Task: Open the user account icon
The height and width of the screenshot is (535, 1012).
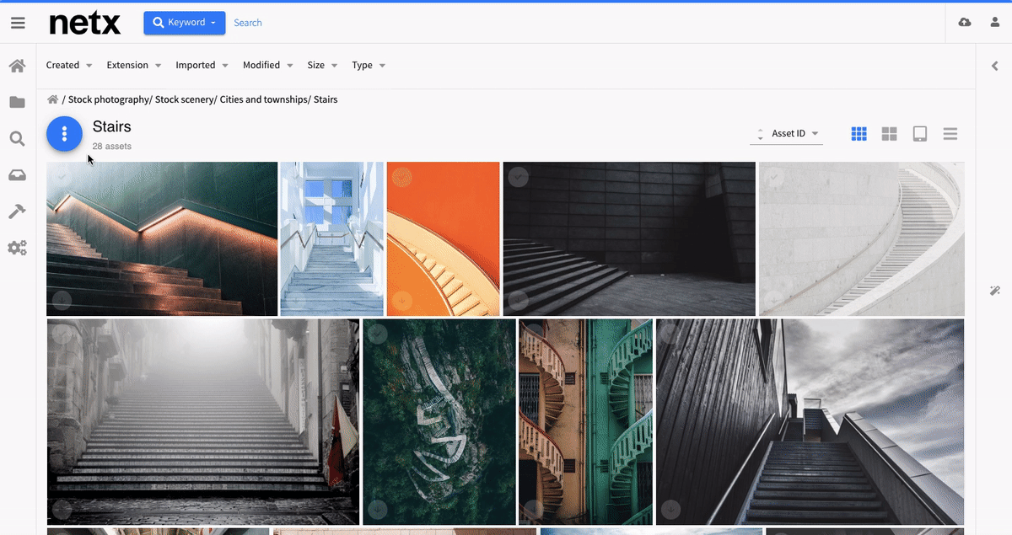Action: click(x=995, y=23)
